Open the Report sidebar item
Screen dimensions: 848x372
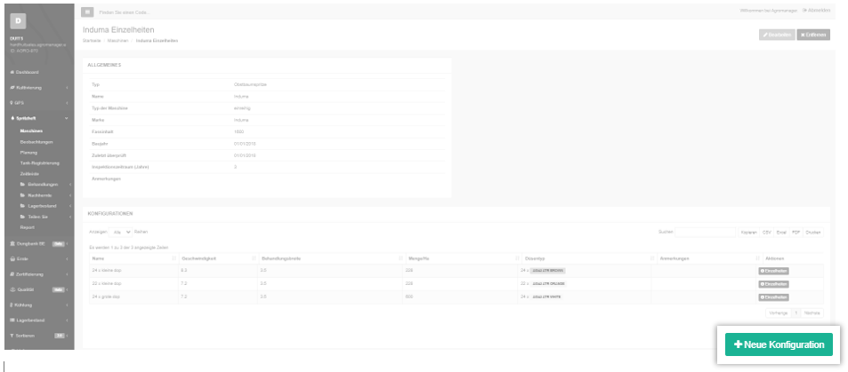click(x=27, y=227)
